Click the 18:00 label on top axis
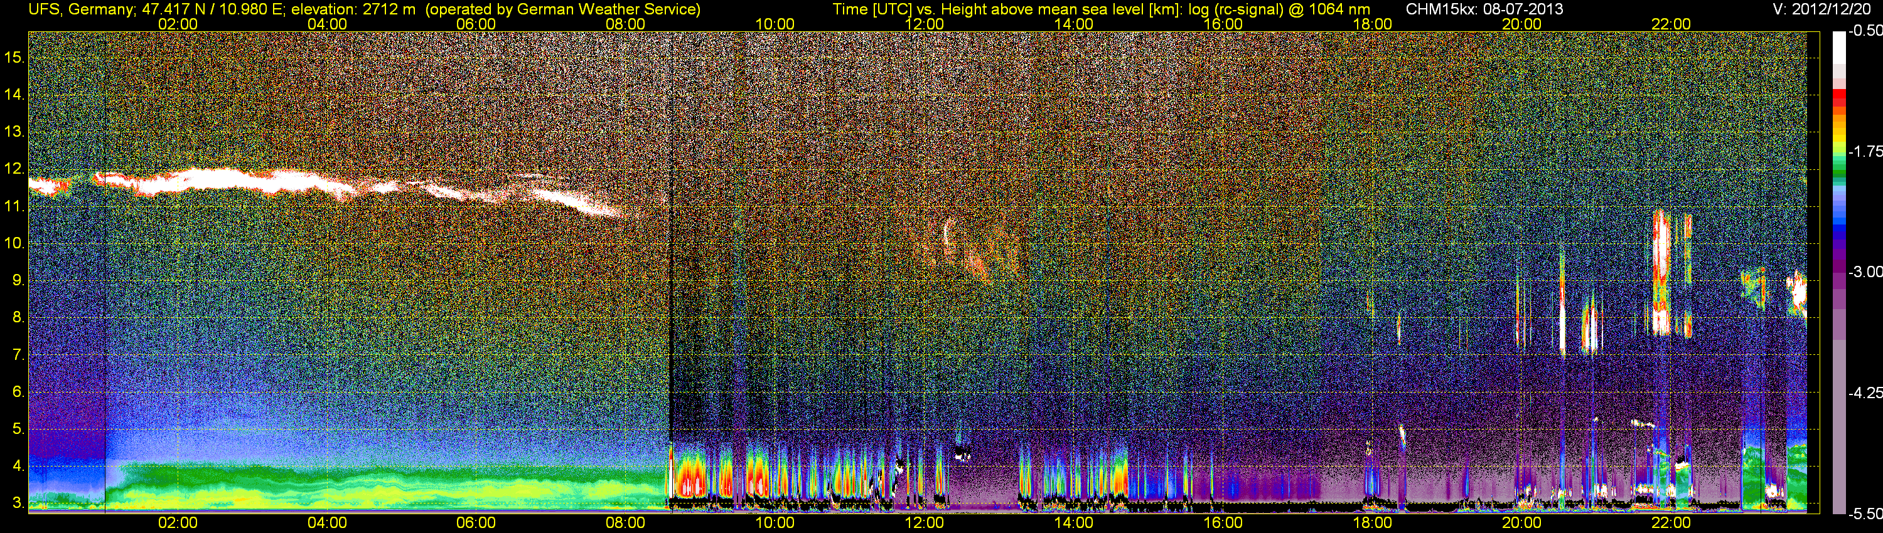 click(1372, 24)
